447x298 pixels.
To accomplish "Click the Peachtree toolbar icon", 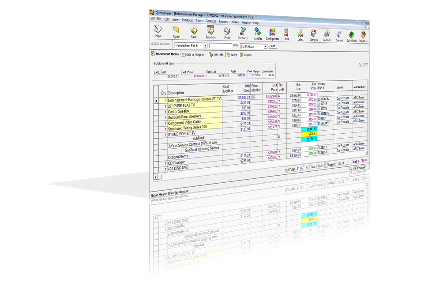I will pyautogui.click(x=363, y=36).
